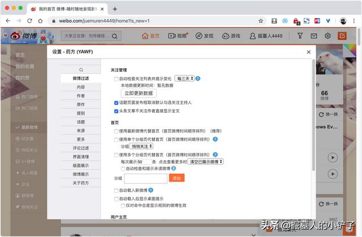Viewport: 362px width, 237px height.
Task: Uncheck 头条文章不关注作者直接显示全文
Action: [116, 111]
